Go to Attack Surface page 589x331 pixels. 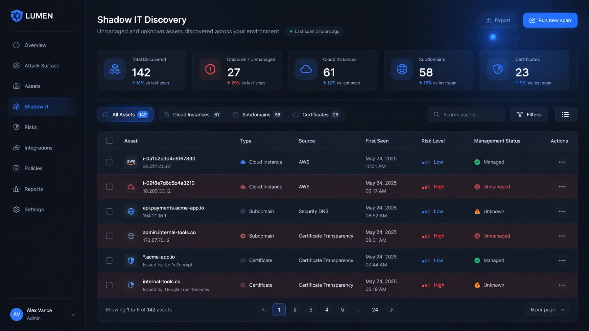click(x=43, y=66)
